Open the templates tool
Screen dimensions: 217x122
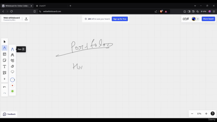(x=4, y=54)
